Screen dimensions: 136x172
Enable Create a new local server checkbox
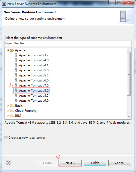point(6,137)
